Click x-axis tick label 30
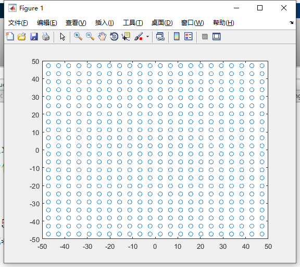The height and width of the screenshot is (267, 300). [223, 247]
